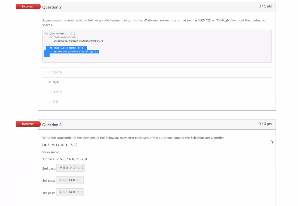Click the '3rd pass:' label
298x206 pixels.
pyautogui.click(x=49, y=181)
